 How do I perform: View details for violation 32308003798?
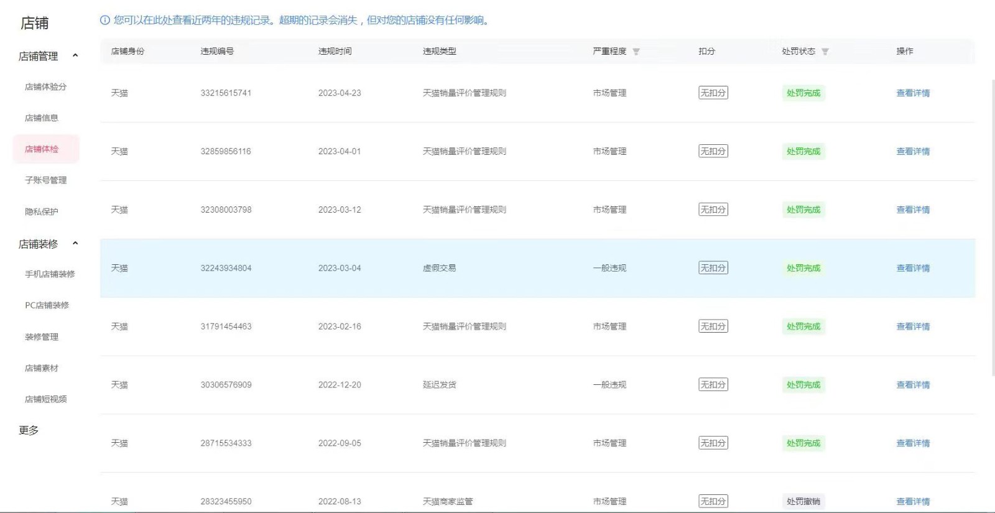[x=913, y=210]
